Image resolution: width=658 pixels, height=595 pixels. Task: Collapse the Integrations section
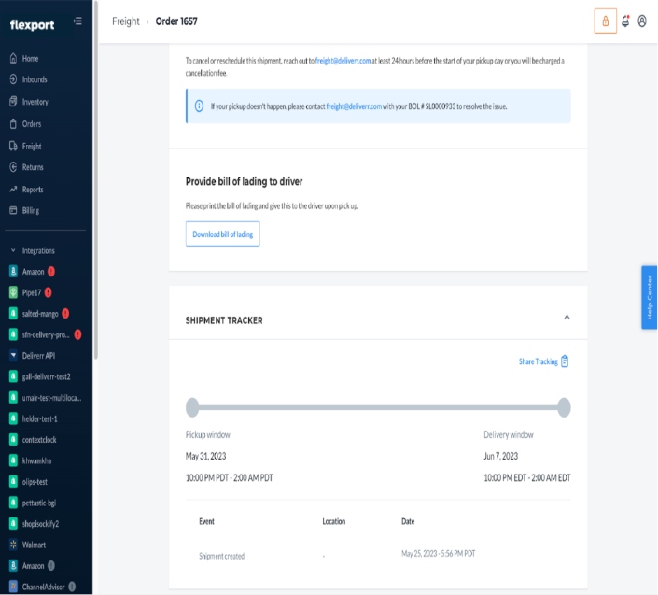(x=13, y=250)
